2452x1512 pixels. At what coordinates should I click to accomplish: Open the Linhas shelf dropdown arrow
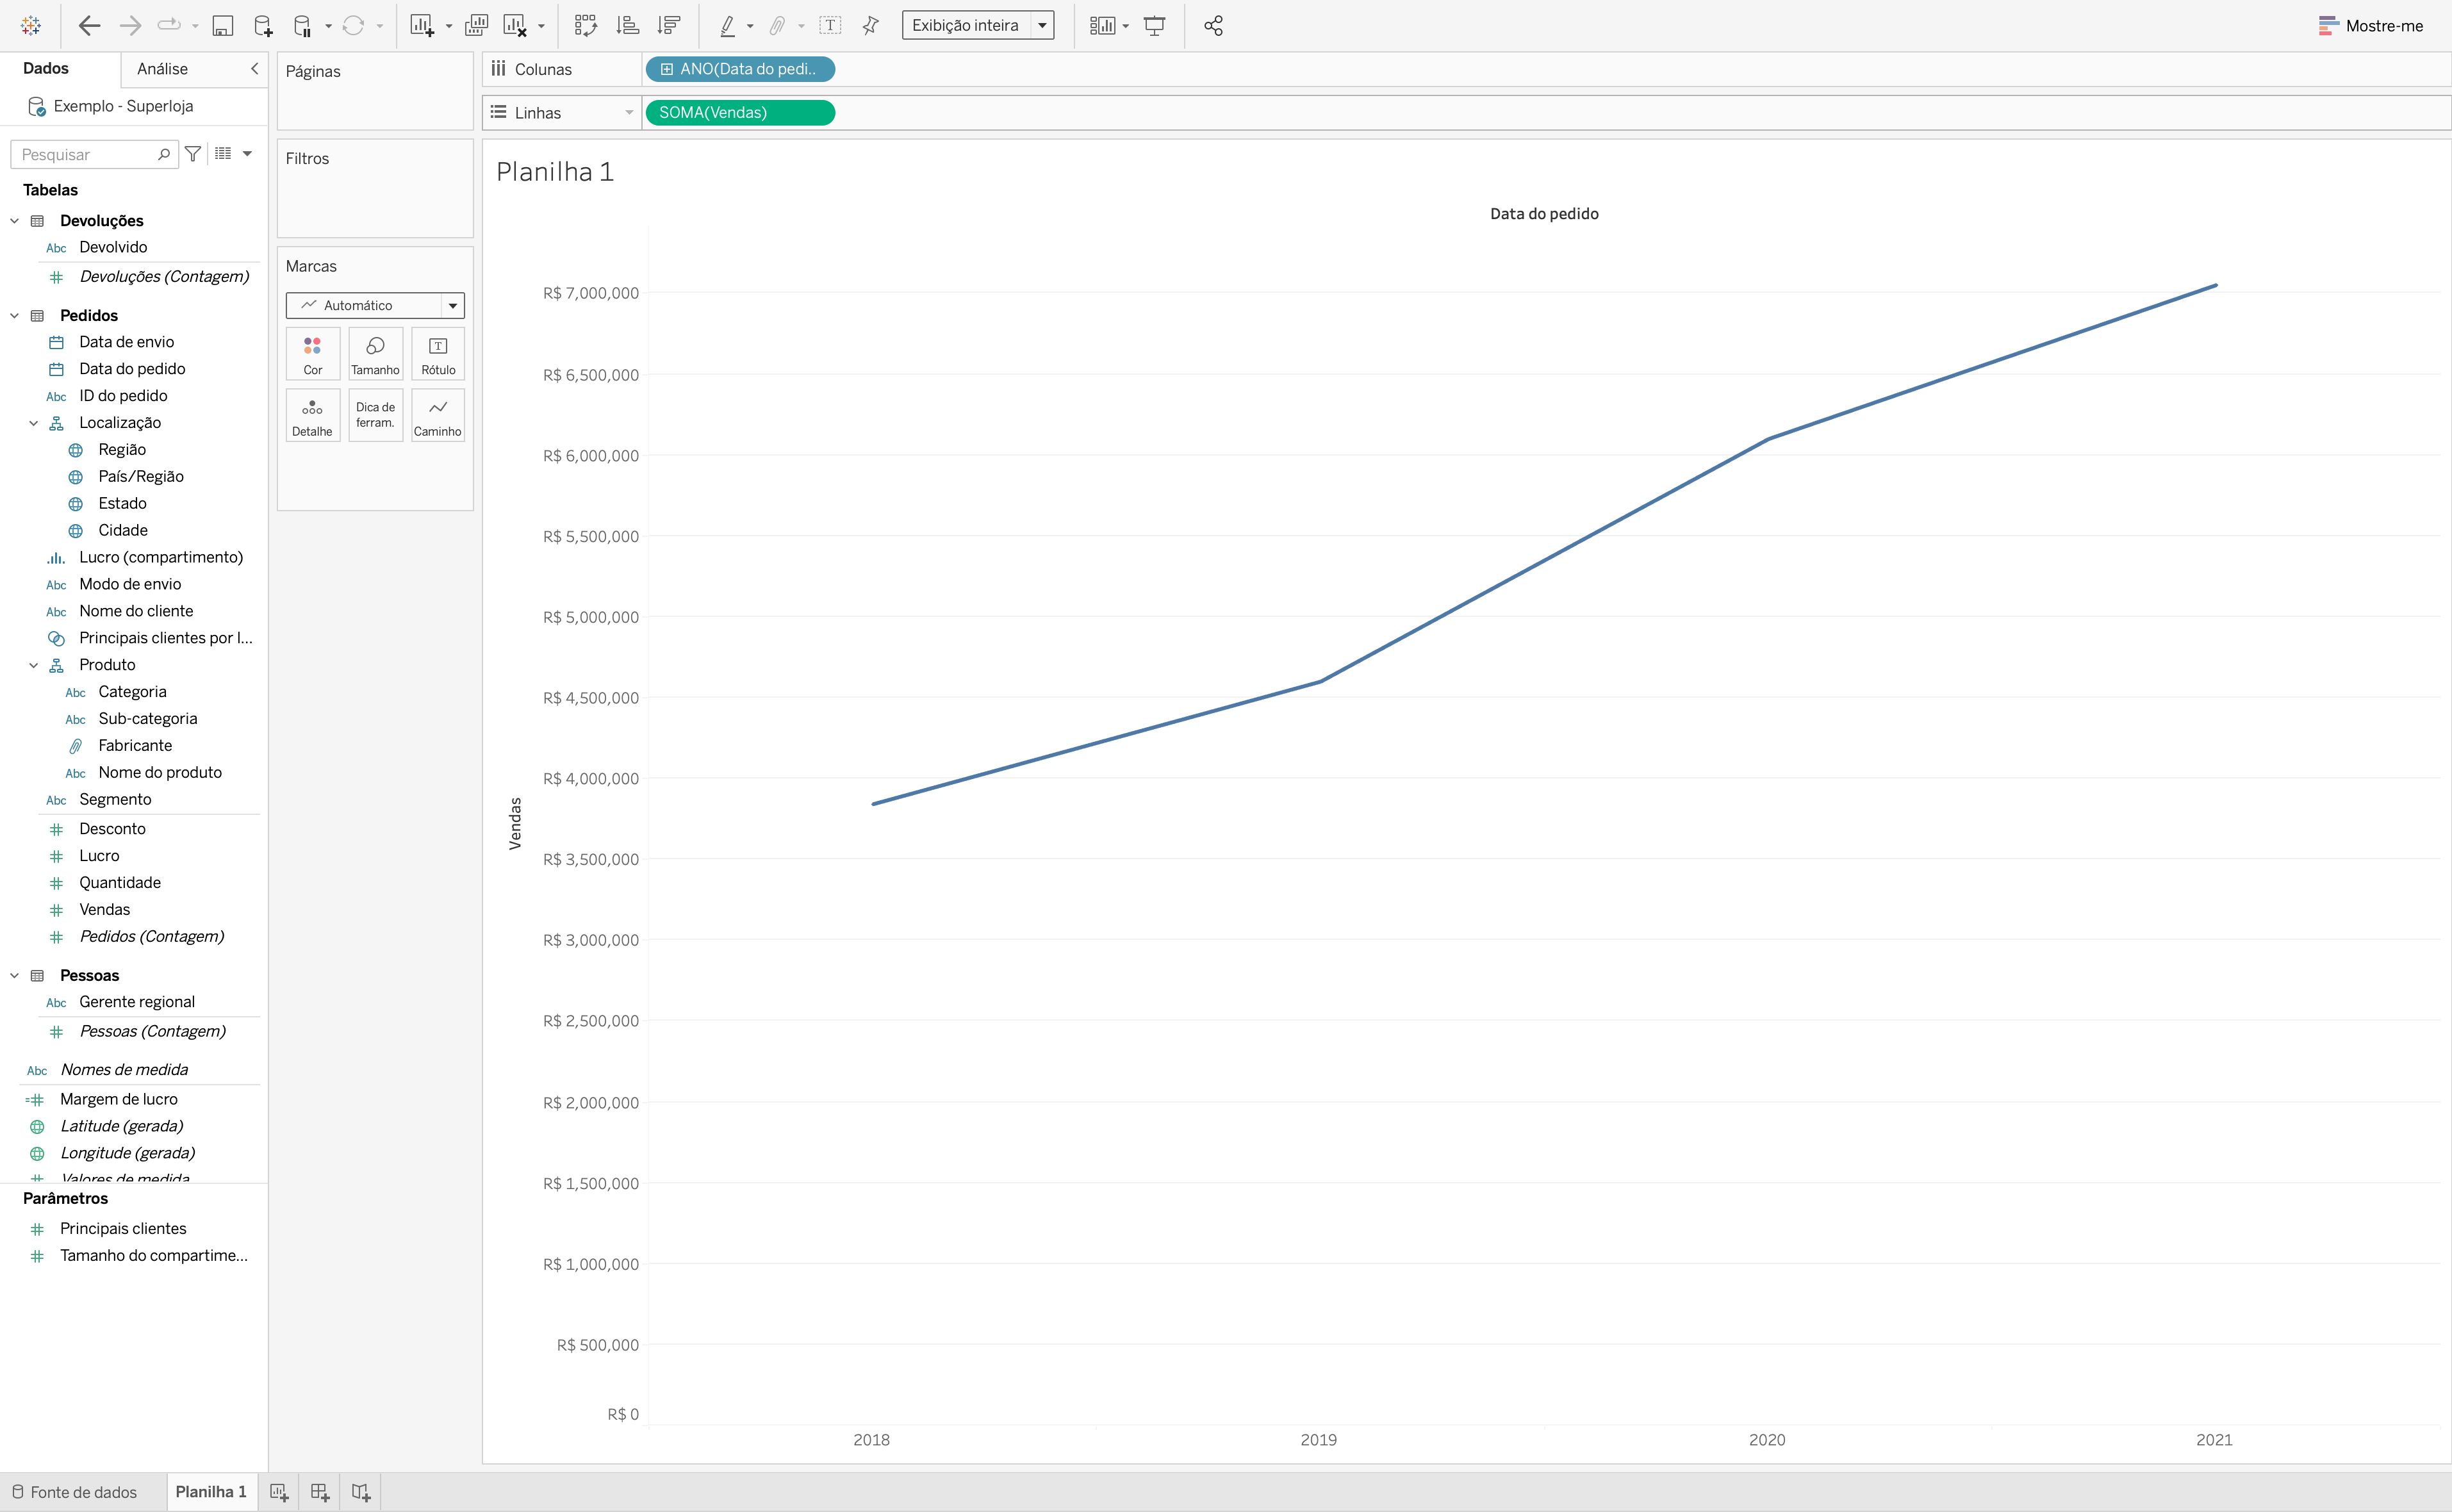629,113
